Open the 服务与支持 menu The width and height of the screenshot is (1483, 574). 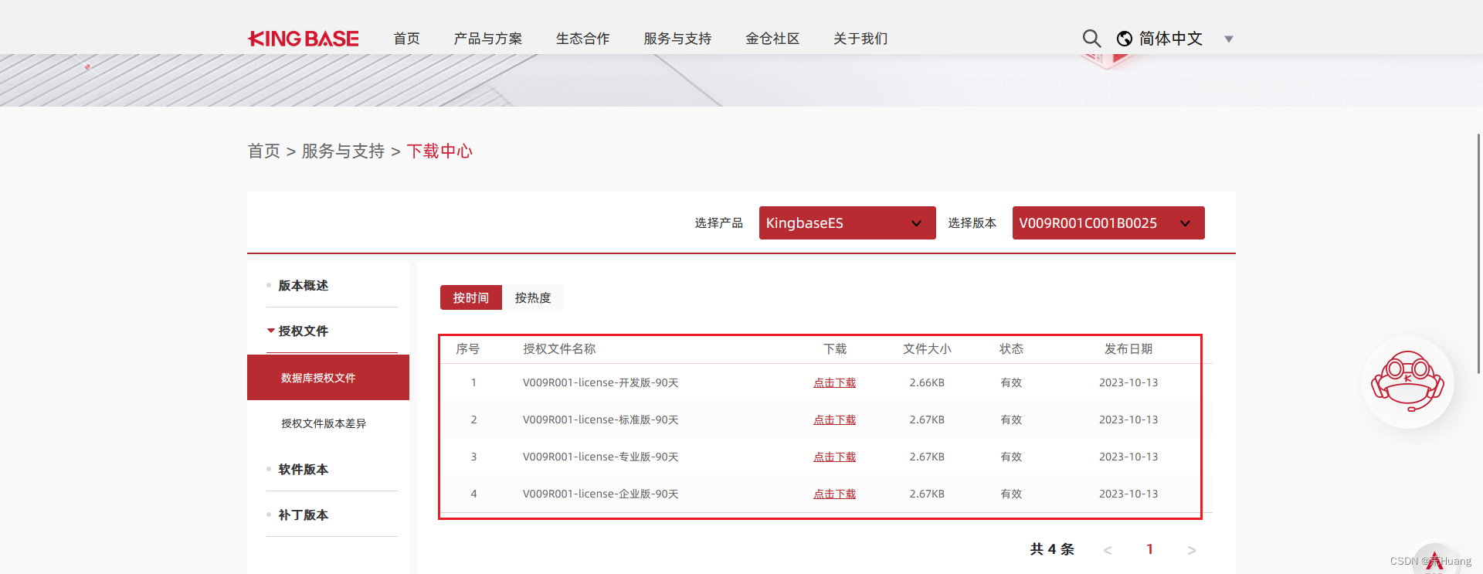click(677, 39)
